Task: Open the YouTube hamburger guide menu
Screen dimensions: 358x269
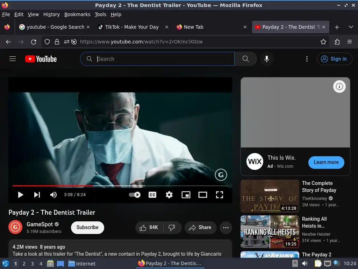Action: pyautogui.click(x=13, y=59)
